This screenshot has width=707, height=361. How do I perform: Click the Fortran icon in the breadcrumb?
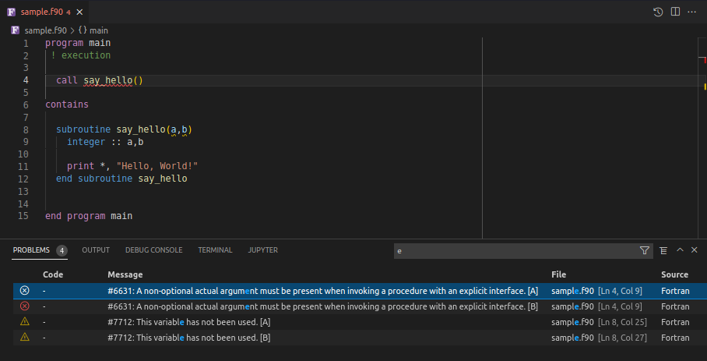(16, 30)
